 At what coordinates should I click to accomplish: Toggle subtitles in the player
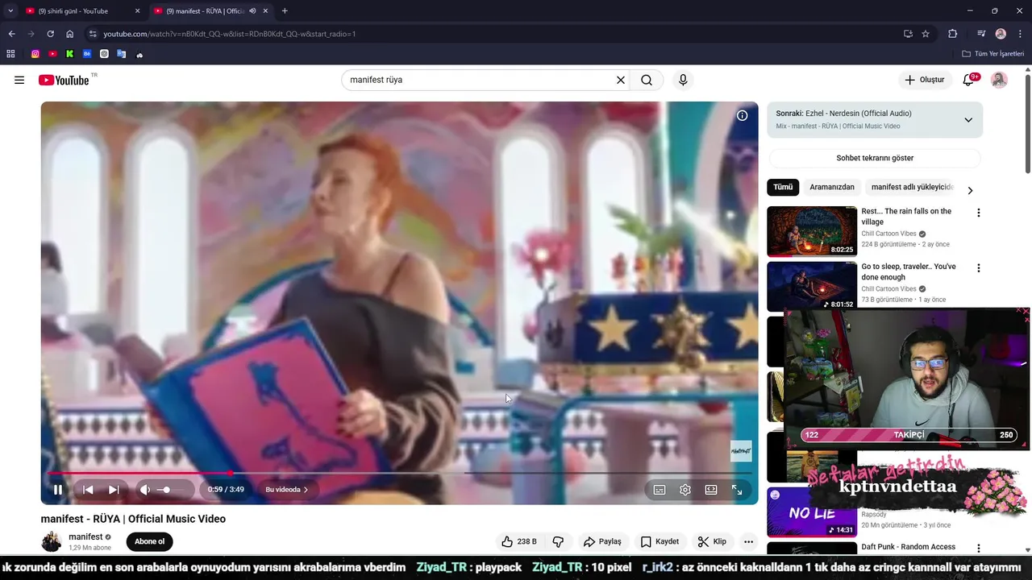pyautogui.click(x=660, y=490)
